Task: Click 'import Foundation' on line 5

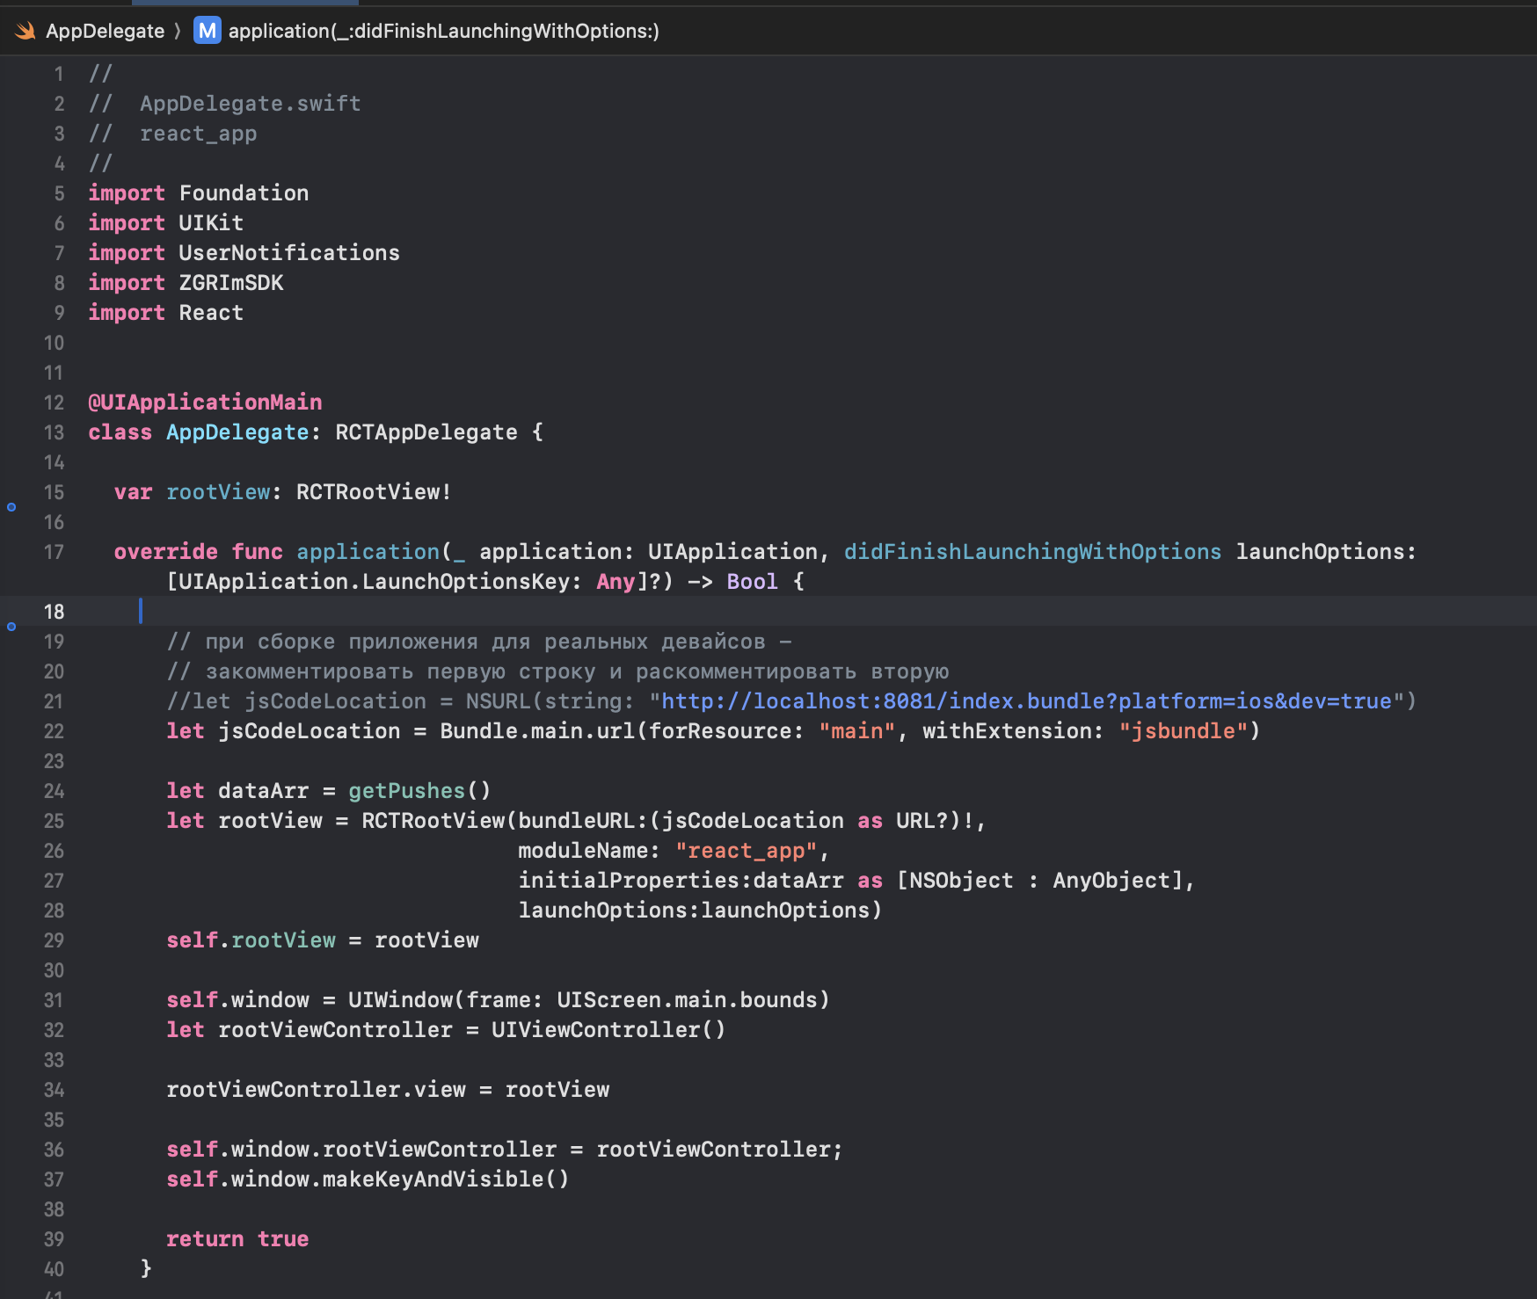Action: coord(199,193)
